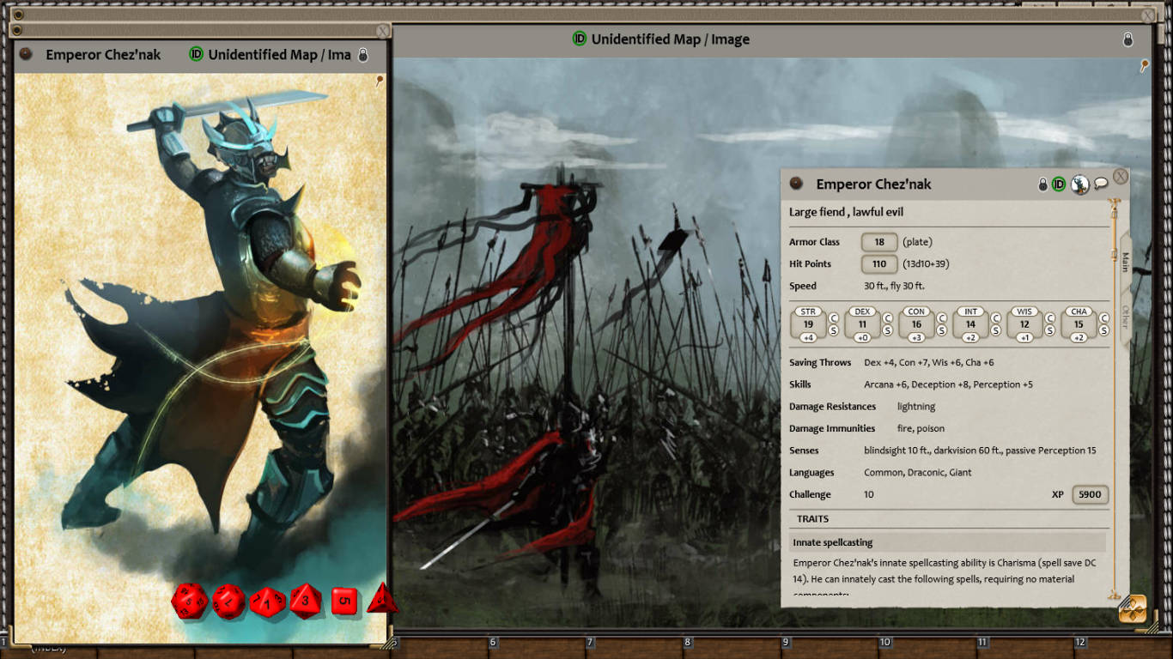This screenshot has width=1173, height=659.
Task: Click the pin icon on the Unidentified Map window
Action: coord(1146,63)
